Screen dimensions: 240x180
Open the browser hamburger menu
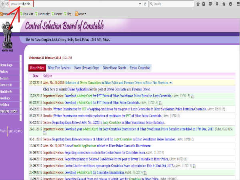click(x=238, y=4)
